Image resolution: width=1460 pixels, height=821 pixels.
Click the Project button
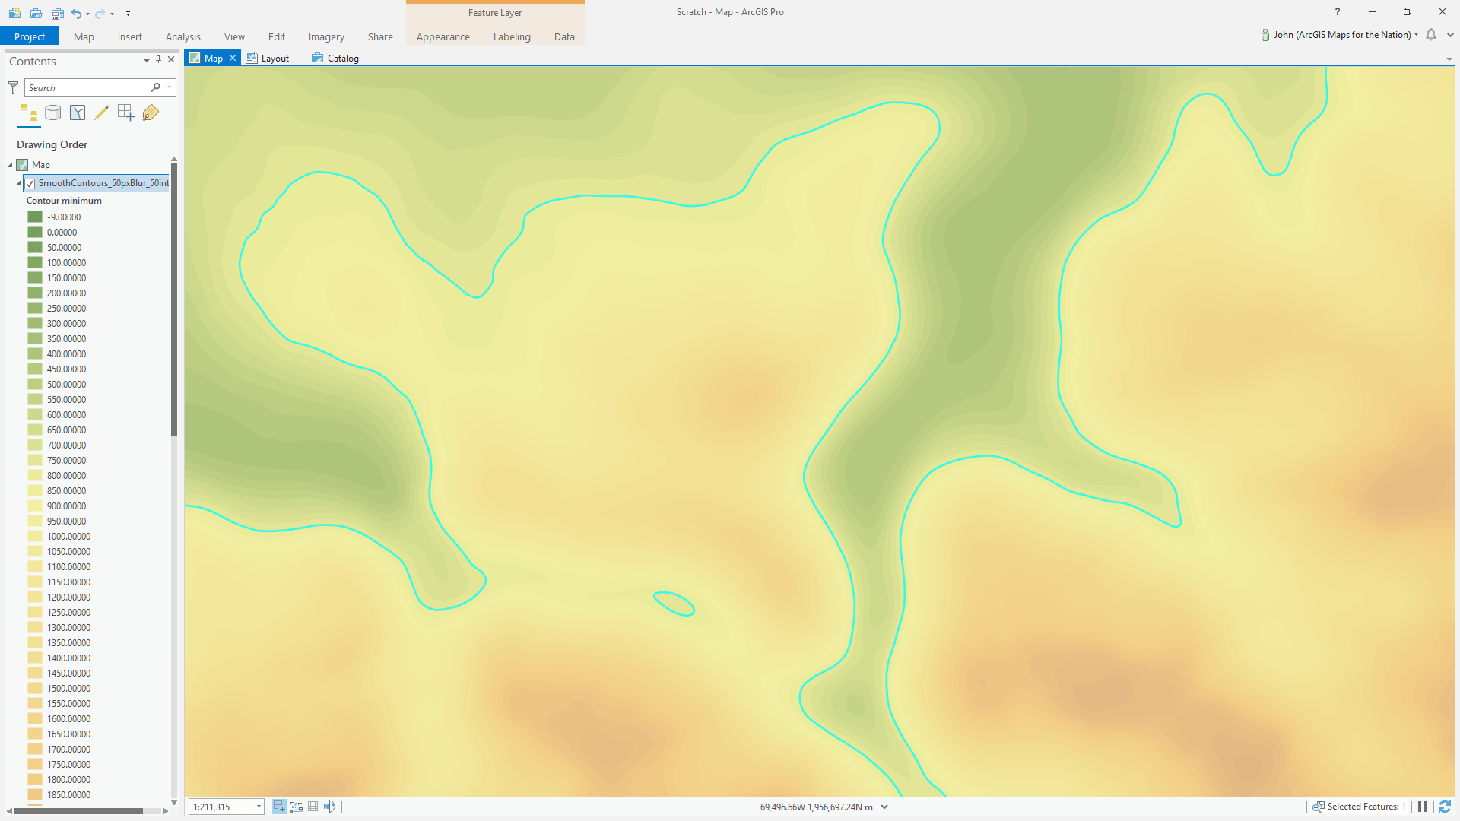coord(30,36)
